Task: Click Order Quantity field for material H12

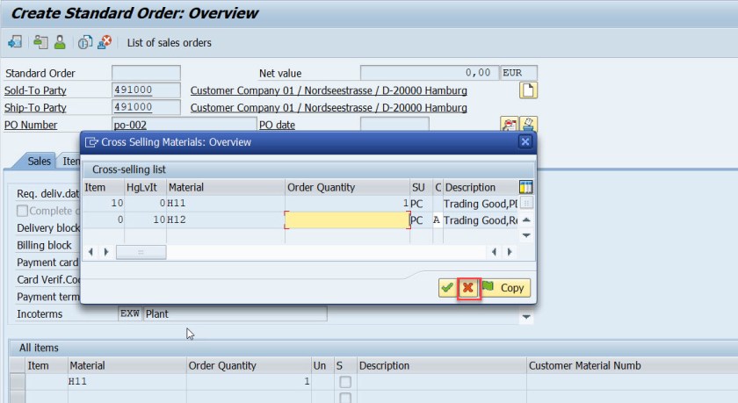Action: point(347,220)
